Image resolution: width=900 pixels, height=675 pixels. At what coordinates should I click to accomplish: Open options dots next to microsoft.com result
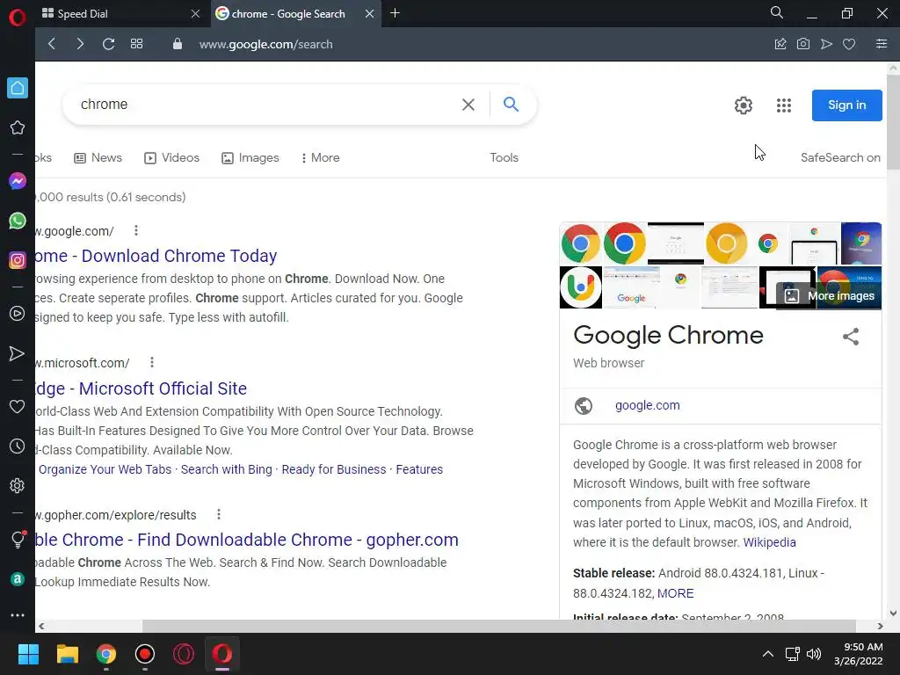coord(151,362)
